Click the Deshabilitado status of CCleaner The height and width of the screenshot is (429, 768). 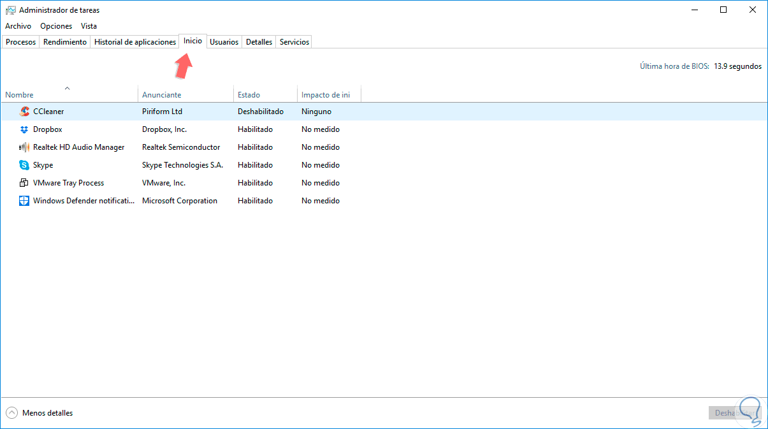pos(261,112)
